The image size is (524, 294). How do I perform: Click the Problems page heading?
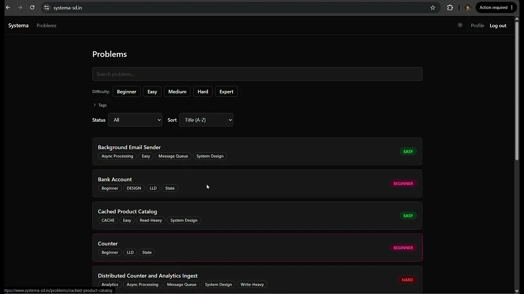(109, 54)
